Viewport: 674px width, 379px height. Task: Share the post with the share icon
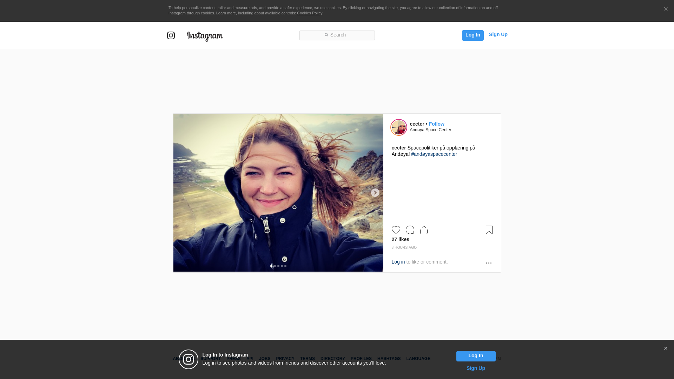(424, 230)
